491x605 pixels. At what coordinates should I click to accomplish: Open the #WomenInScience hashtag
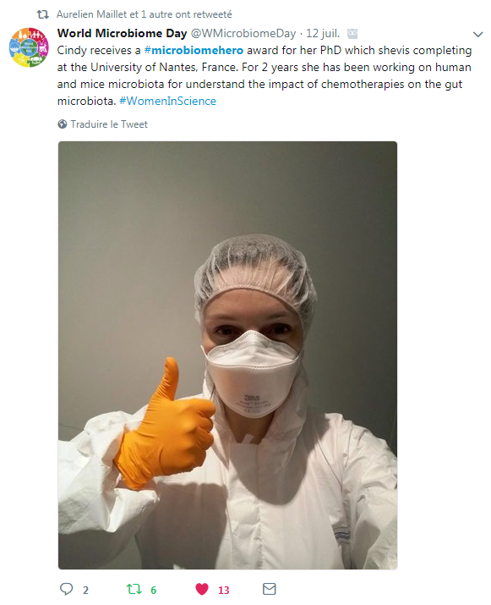(x=167, y=101)
